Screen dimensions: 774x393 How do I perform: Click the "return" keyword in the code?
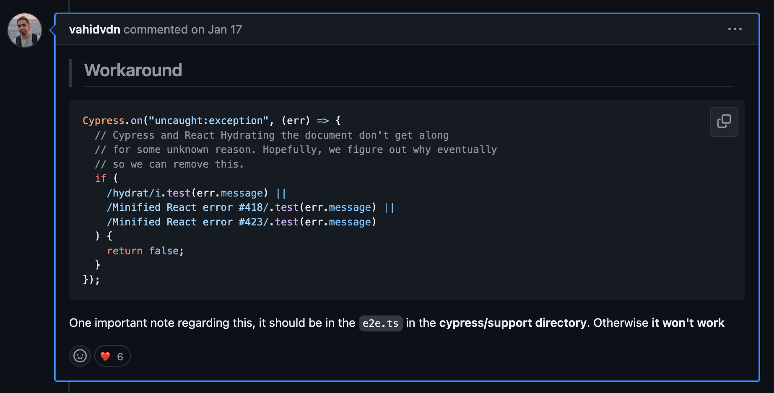coord(125,251)
